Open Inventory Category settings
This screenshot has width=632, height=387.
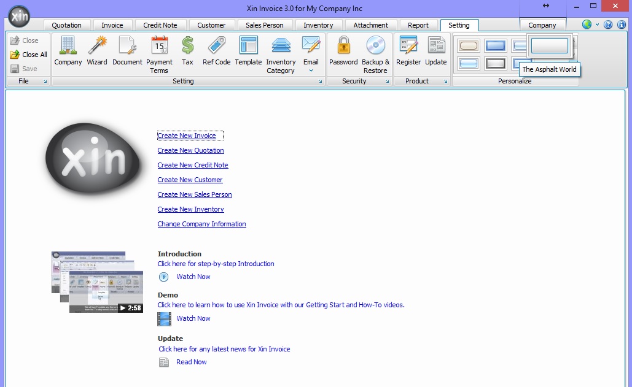(x=281, y=55)
